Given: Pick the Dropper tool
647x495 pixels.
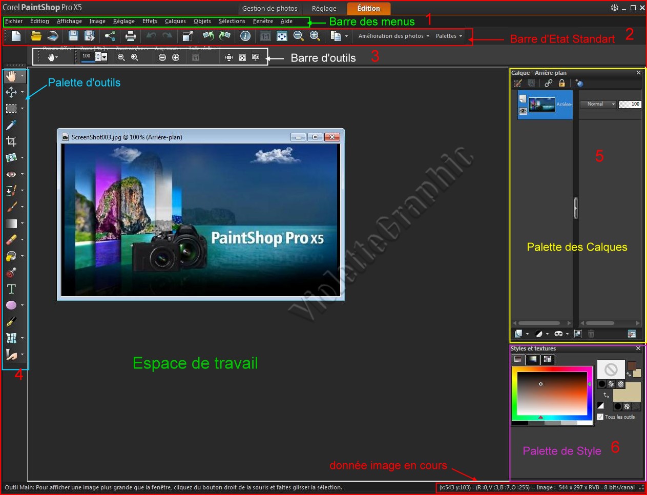Looking at the screenshot, I should click(11, 125).
